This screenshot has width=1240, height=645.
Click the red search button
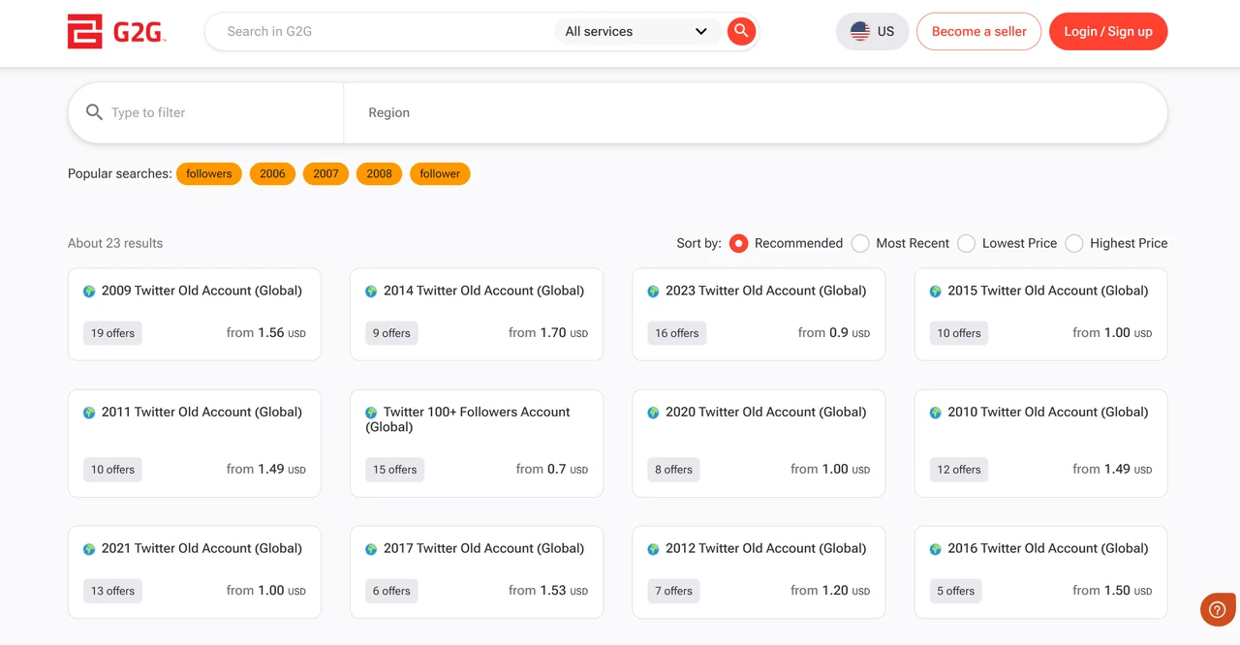click(x=740, y=31)
